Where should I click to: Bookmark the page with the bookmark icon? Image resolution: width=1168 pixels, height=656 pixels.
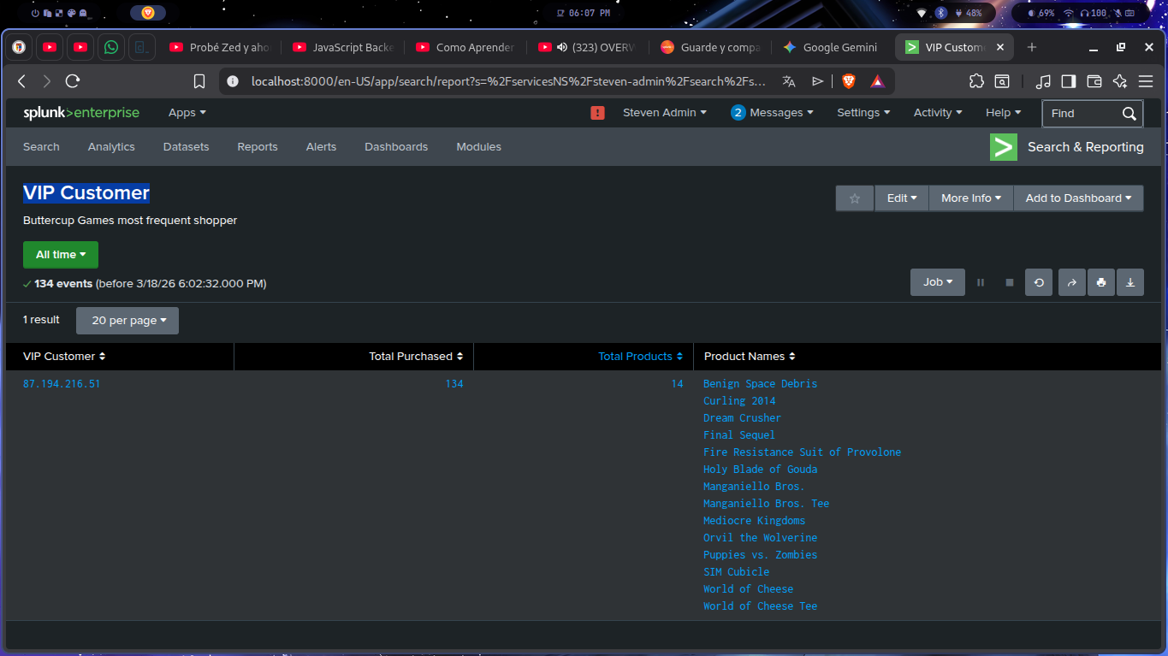pos(199,81)
